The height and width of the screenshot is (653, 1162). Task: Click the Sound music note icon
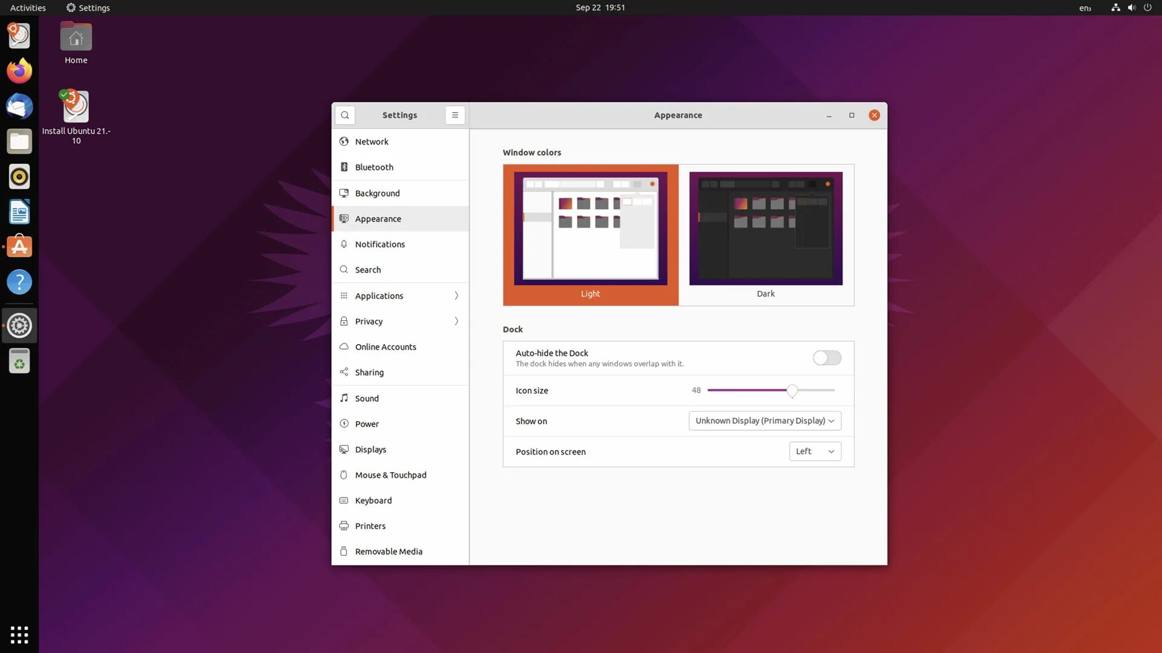tap(344, 398)
